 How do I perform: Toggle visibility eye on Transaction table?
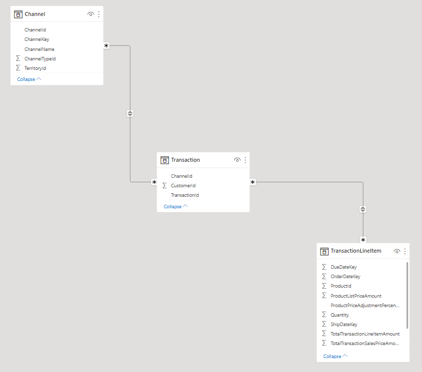tap(237, 160)
